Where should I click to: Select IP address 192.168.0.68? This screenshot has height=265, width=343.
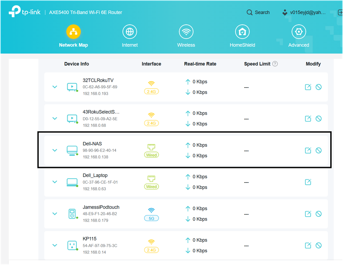[x=94, y=125]
